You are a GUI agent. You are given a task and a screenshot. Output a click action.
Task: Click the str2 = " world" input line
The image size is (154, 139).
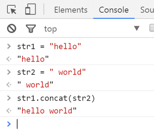point(51,72)
